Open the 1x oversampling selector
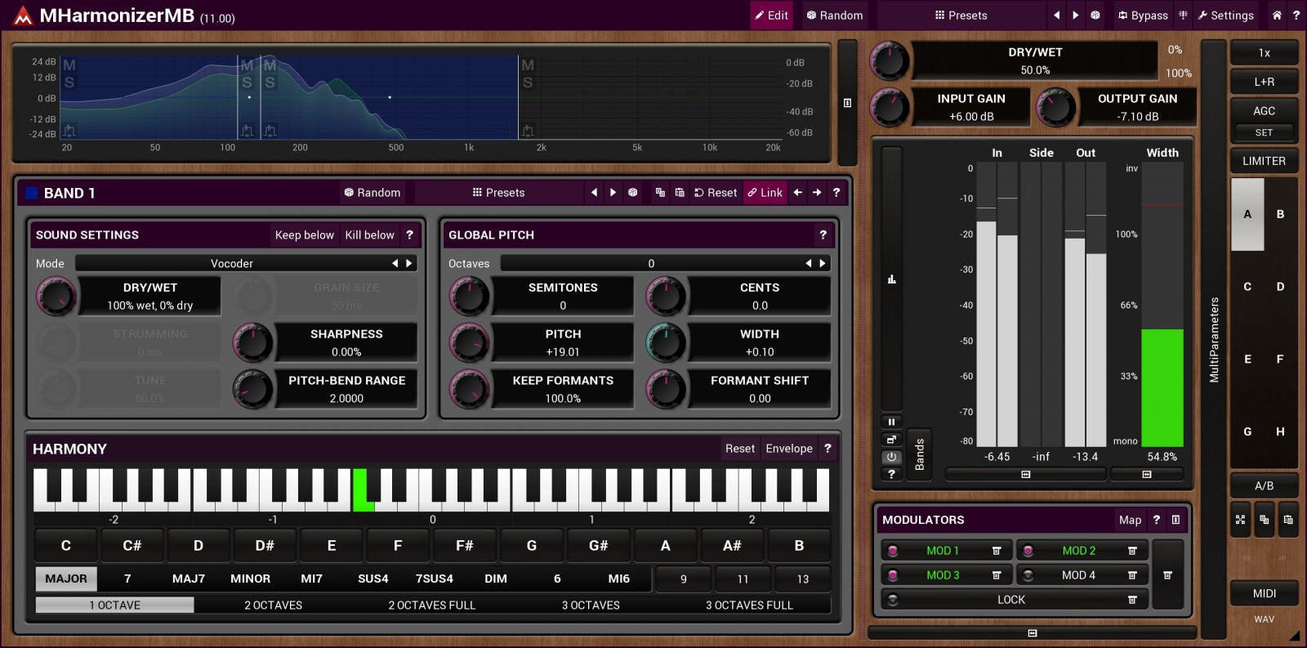The image size is (1307, 648). click(x=1264, y=53)
